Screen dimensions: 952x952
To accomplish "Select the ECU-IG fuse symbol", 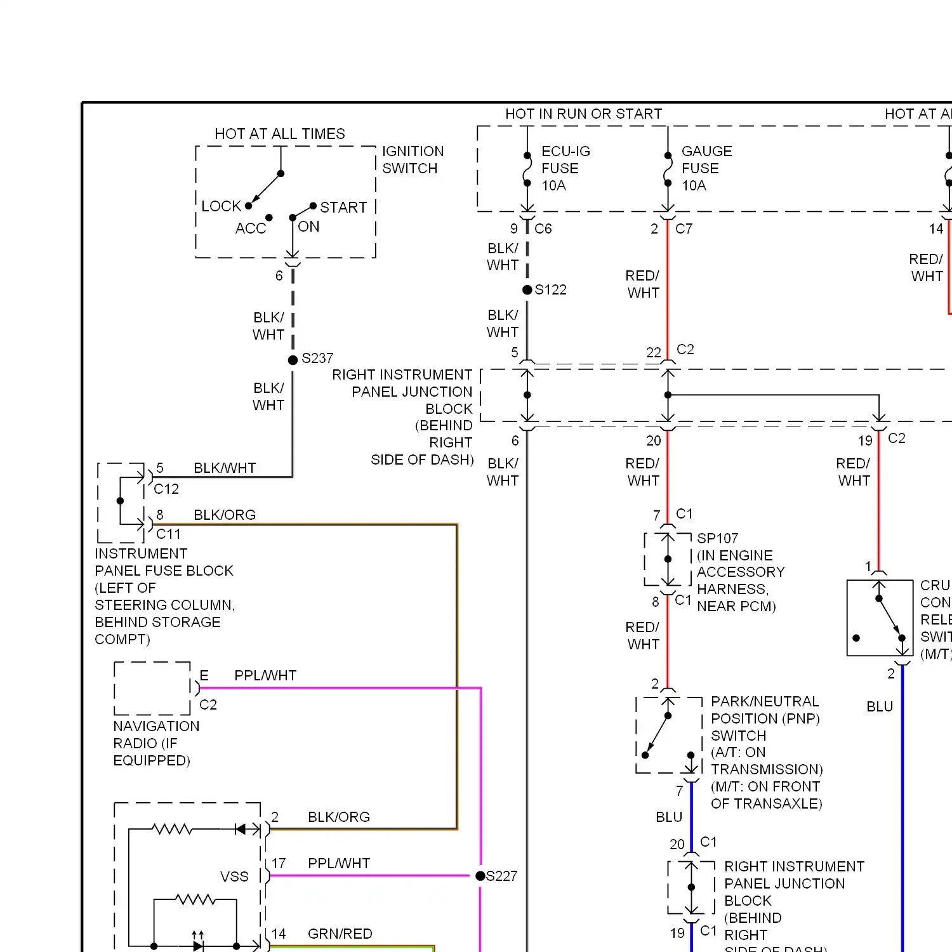I will (x=527, y=169).
